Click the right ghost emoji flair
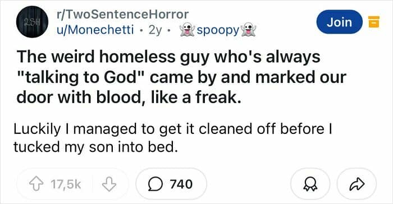 [x=248, y=30]
